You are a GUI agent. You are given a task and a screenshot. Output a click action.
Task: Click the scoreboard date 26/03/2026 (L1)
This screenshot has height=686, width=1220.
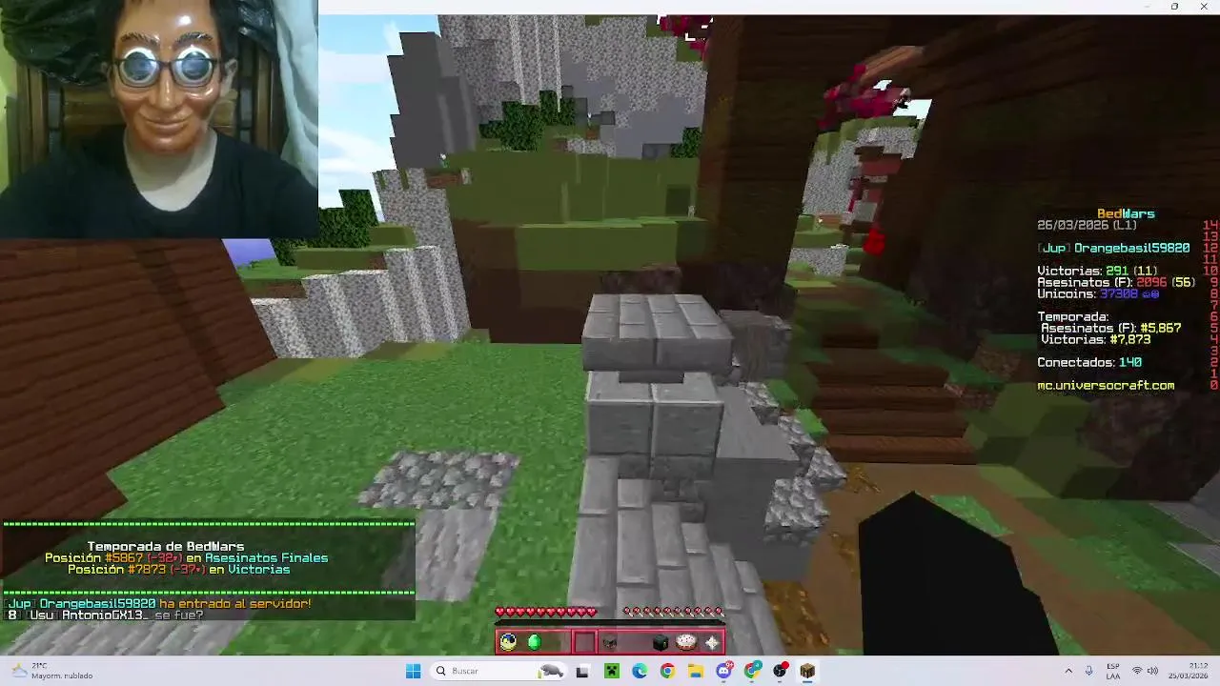click(x=1087, y=226)
